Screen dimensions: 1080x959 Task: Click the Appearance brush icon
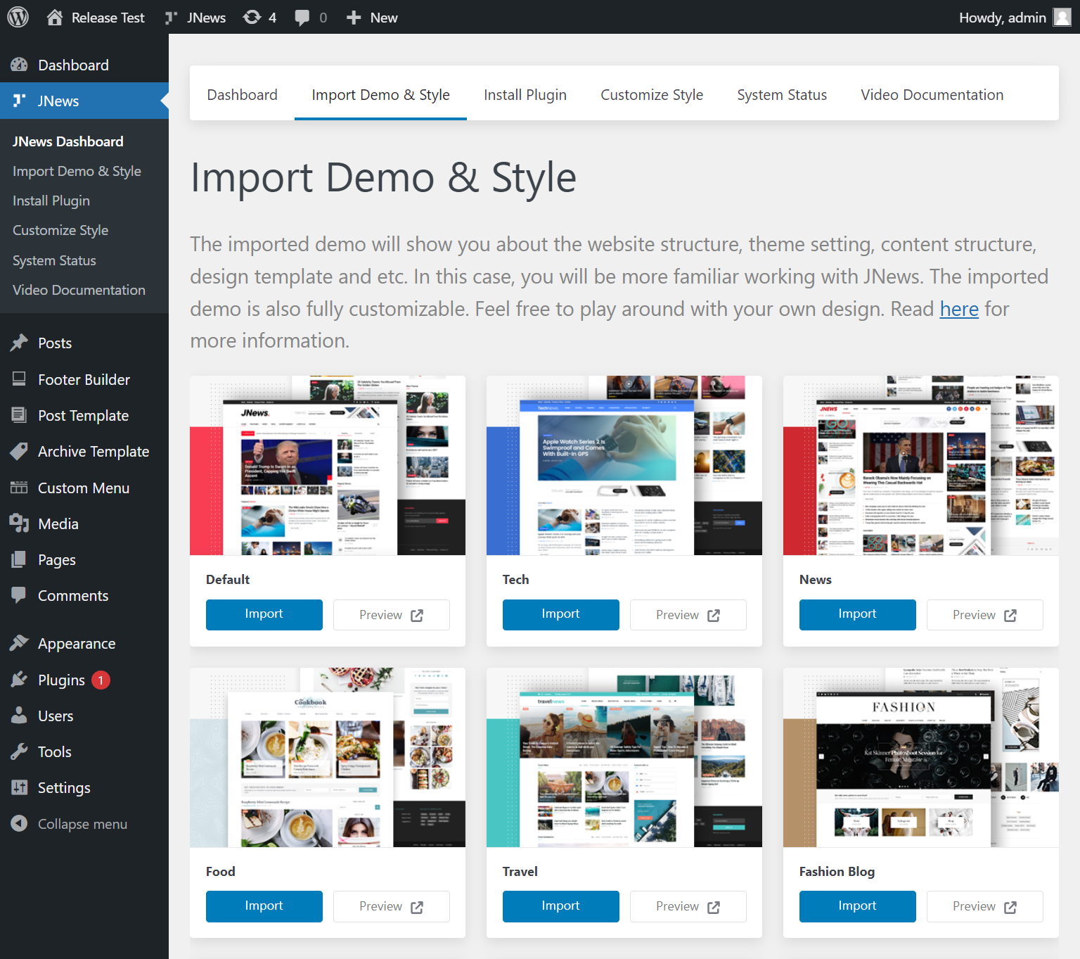19,643
